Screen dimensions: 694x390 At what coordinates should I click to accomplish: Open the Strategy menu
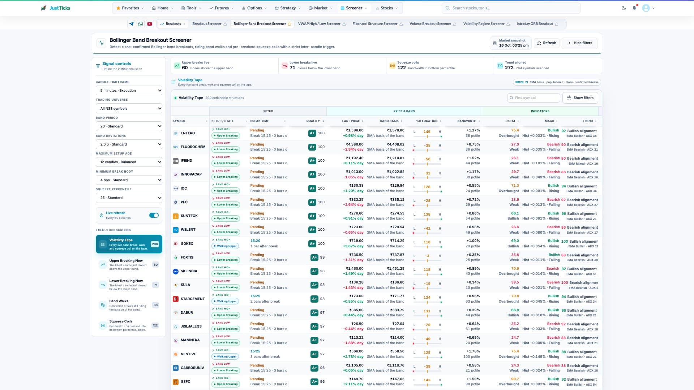click(x=288, y=8)
